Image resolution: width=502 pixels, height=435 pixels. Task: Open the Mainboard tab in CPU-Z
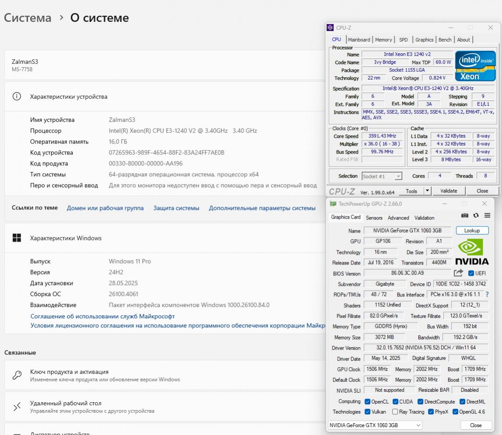pyautogui.click(x=359, y=40)
